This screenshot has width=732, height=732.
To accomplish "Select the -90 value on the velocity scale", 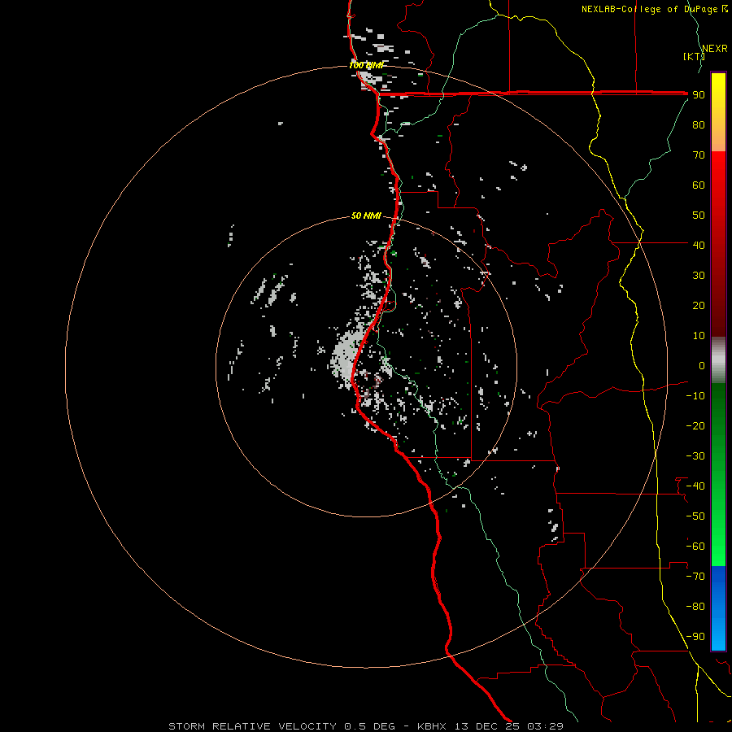I will [x=695, y=637].
